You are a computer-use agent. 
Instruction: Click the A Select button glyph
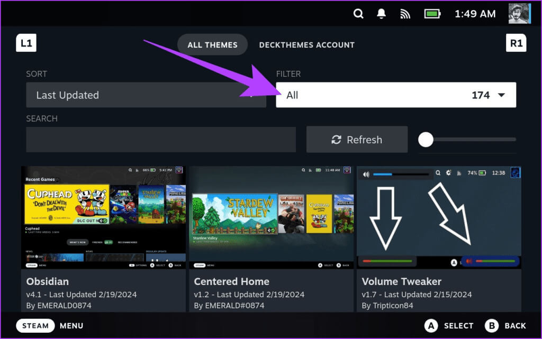(431, 326)
